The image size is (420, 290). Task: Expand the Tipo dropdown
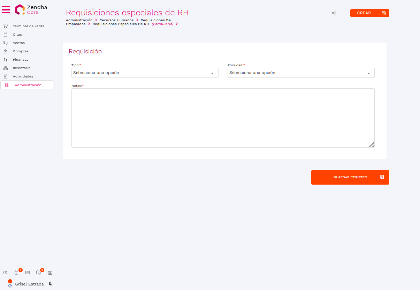point(145,73)
